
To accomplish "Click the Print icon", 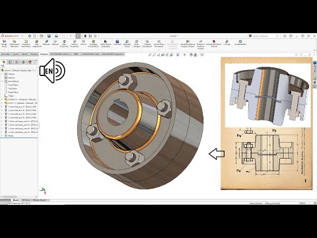I will [x=56, y=36].
